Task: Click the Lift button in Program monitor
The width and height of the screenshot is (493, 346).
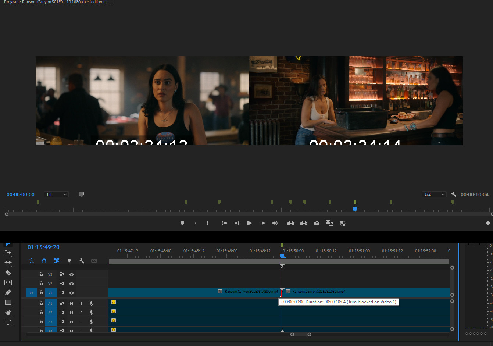Action: pos(291,223)
